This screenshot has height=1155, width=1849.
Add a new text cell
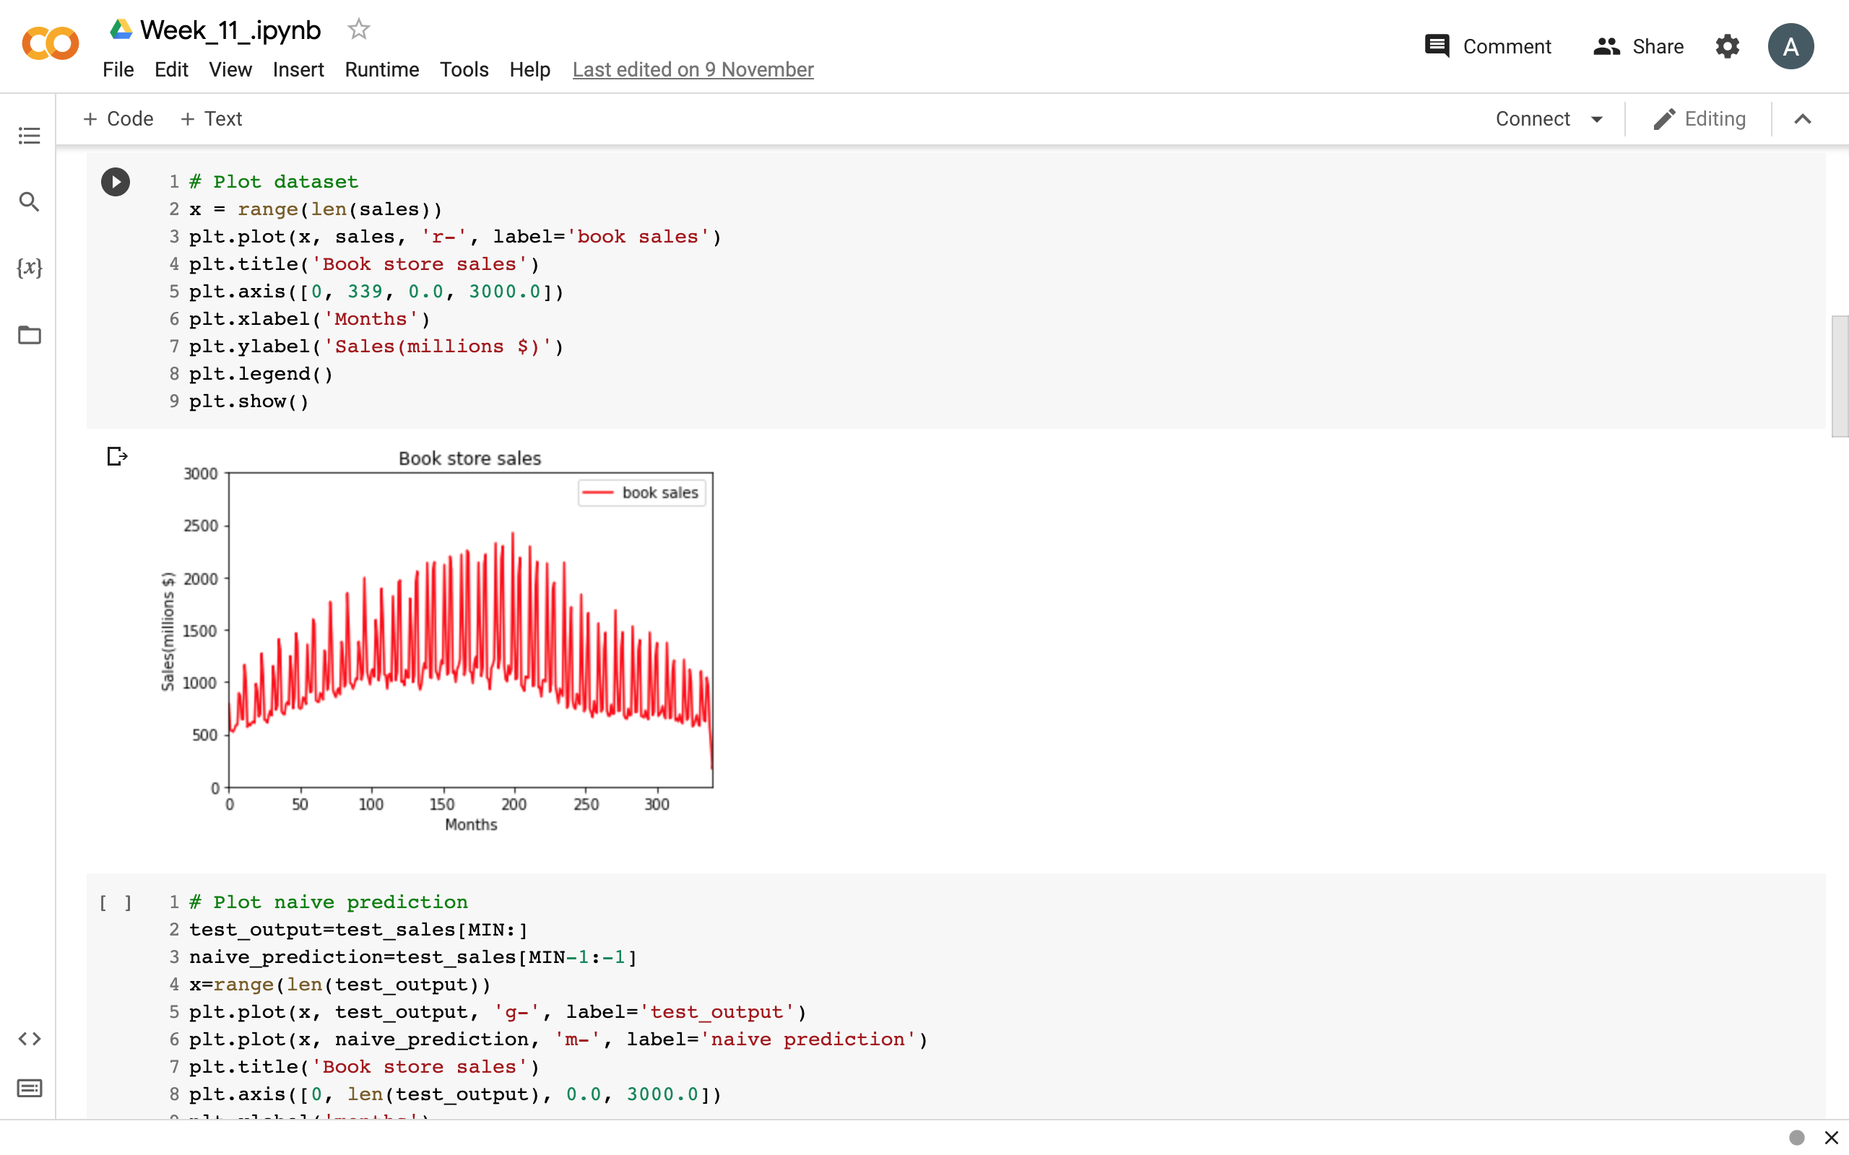pos(211,118)
